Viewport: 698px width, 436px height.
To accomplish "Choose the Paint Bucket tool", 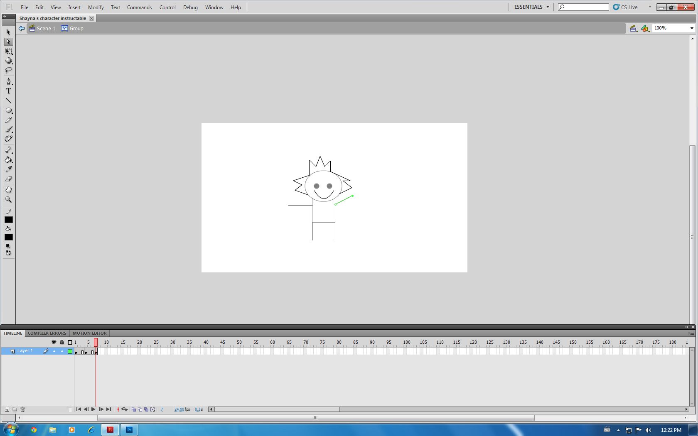I will click(x=8, y=160).
